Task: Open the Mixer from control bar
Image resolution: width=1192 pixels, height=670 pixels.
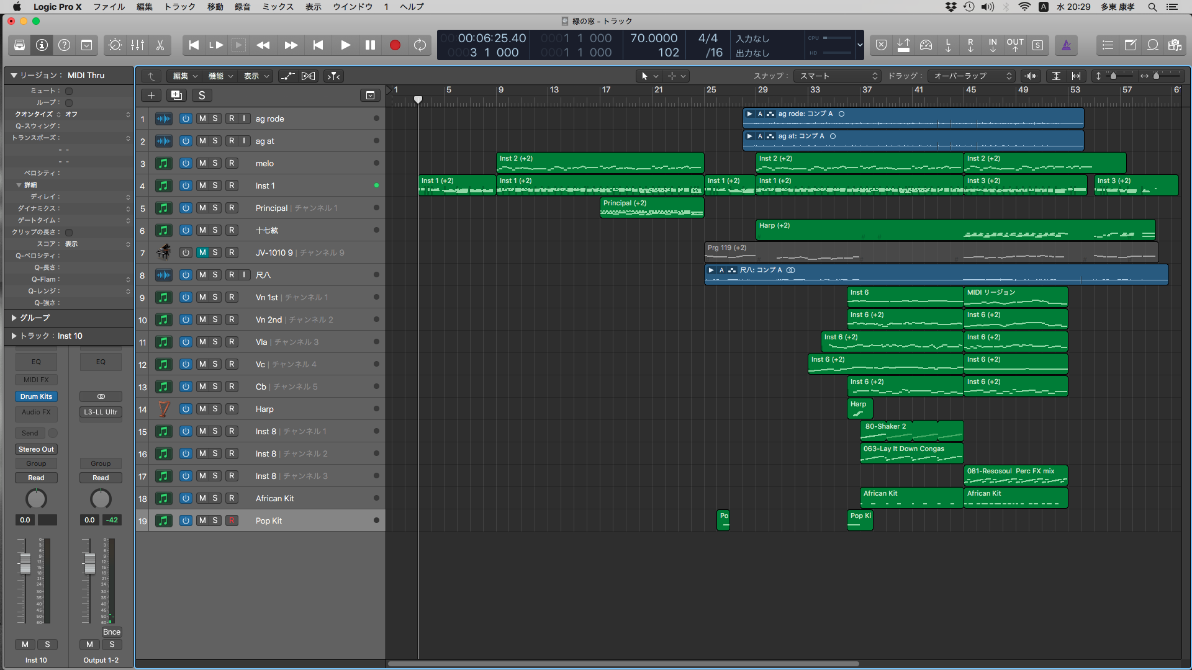Action: click(137, 45)
